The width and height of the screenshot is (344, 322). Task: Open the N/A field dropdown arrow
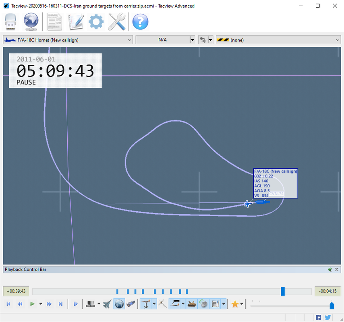[193, 40]
